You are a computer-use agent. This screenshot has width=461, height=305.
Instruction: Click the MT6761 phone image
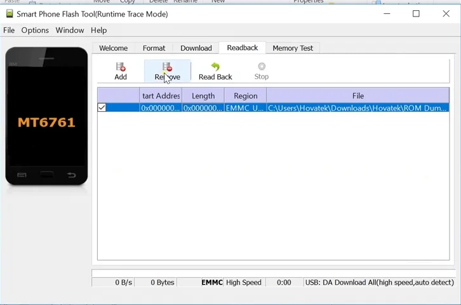pos(46,116)
